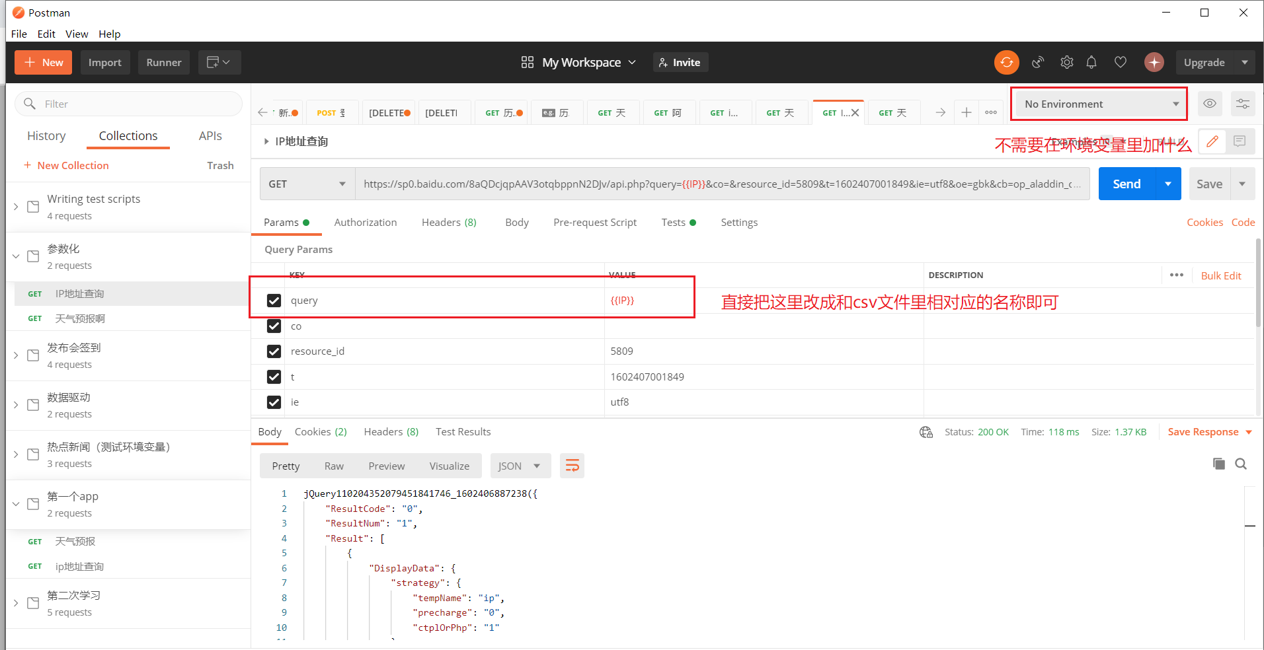1264x650 pixels.
Task: Toggle word wrap for response
Action: pyautogui.click(x=572, y=466)
